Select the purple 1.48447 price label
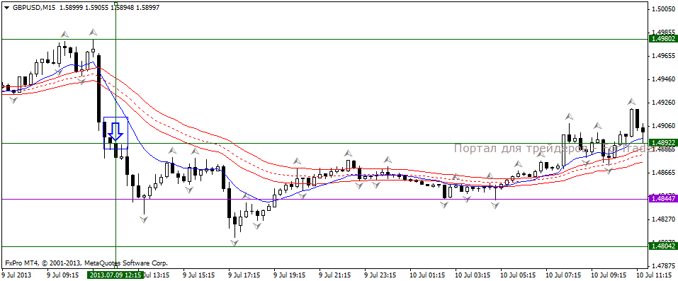 [663, 199]
